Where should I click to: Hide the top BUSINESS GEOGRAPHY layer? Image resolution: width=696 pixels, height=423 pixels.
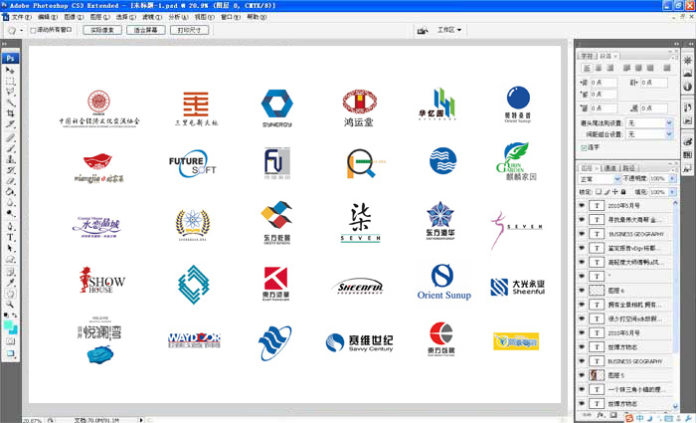(582, 234)
